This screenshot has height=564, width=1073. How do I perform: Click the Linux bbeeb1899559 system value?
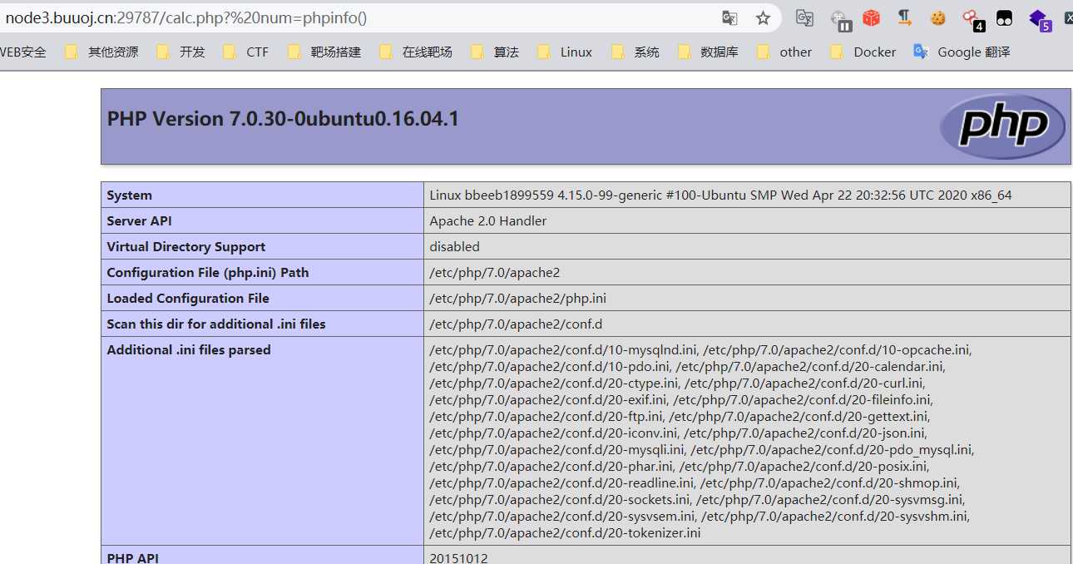[720, 195]
